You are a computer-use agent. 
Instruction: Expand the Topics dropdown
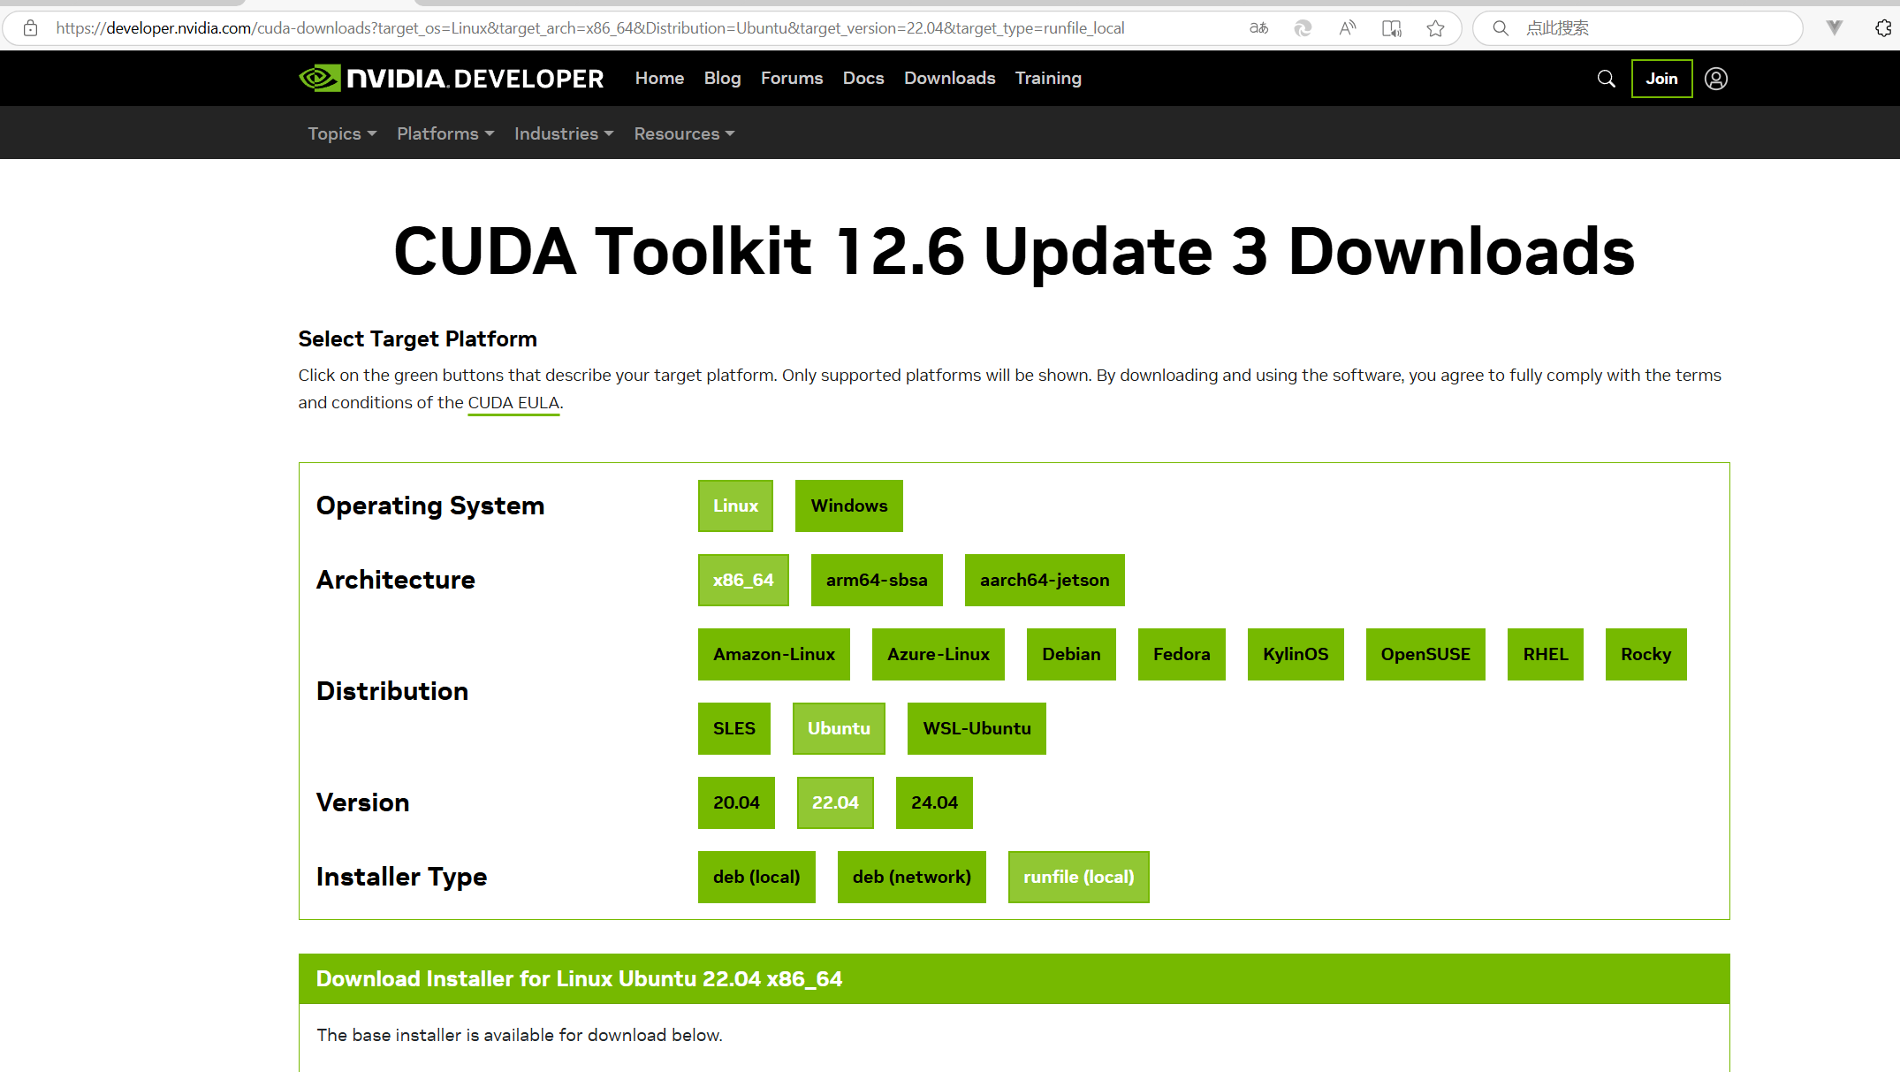point(342,133)
